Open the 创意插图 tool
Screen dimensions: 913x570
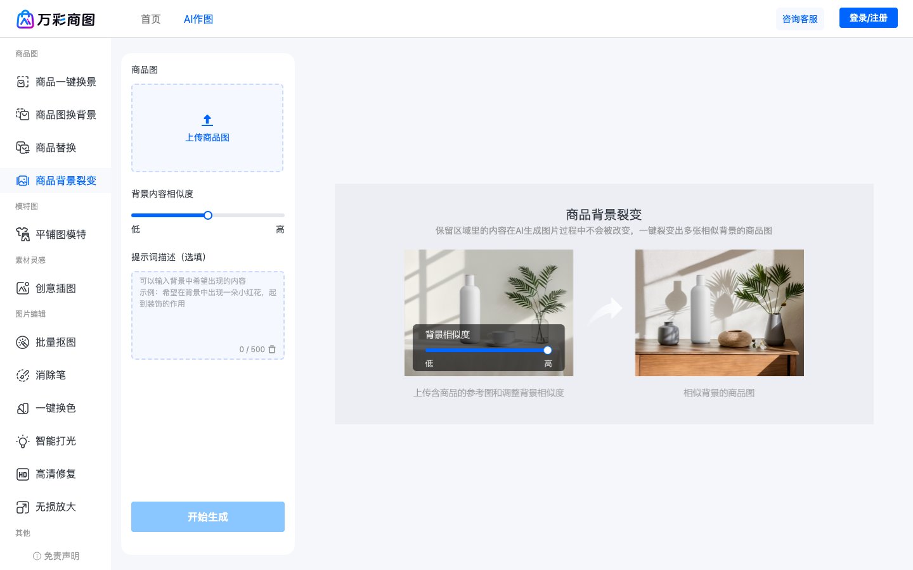[56, 288]
